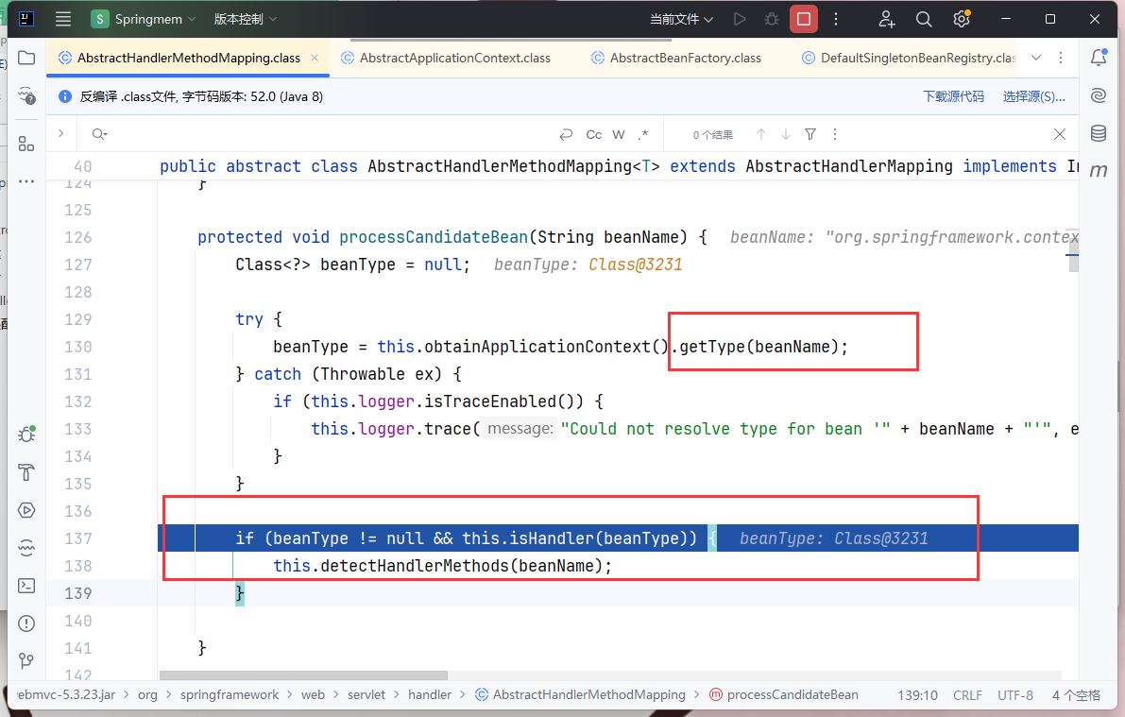Click the Stop button in the toolbar
Screen dimensions: 1125x717
804,19
